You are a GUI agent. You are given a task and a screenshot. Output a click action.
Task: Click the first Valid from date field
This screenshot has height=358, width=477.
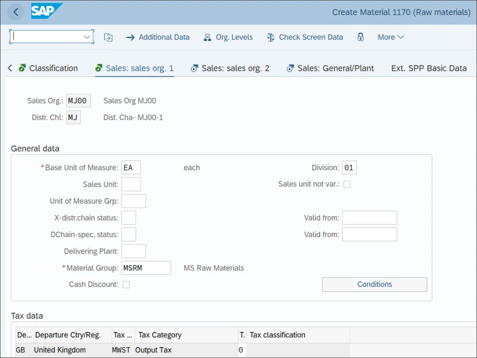pyautogui.click(x=370, y=218)
